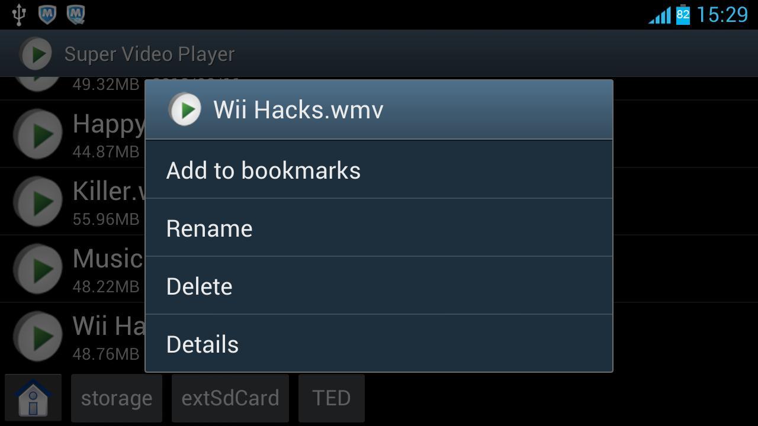Image resolution: width=758 pixels, height=426 pixels.
Task: Go to extSdCard folder breadcrumb
Action: [230, 398]
